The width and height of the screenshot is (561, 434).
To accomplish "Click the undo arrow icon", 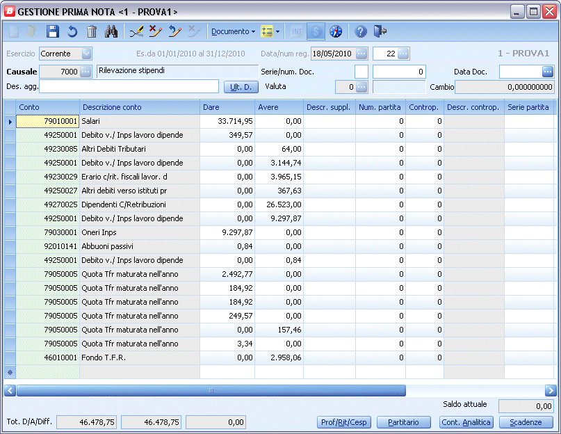I will 72,31.
